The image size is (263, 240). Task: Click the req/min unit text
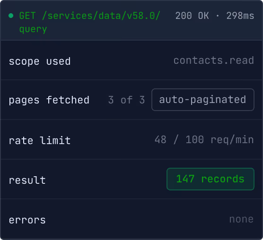(232, 140)
